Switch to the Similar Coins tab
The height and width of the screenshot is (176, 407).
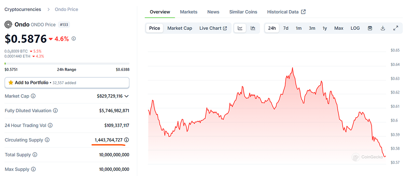[x=243, y=12]
